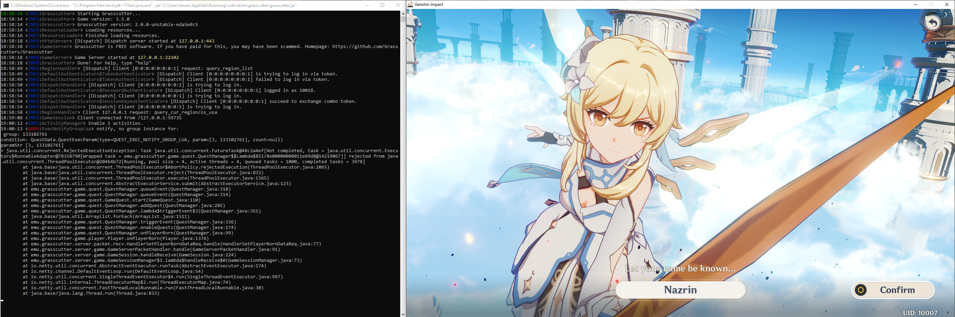955x317 pixels.
Task: Click the "UID: 10007" text in the game
Action: (920, 313)
